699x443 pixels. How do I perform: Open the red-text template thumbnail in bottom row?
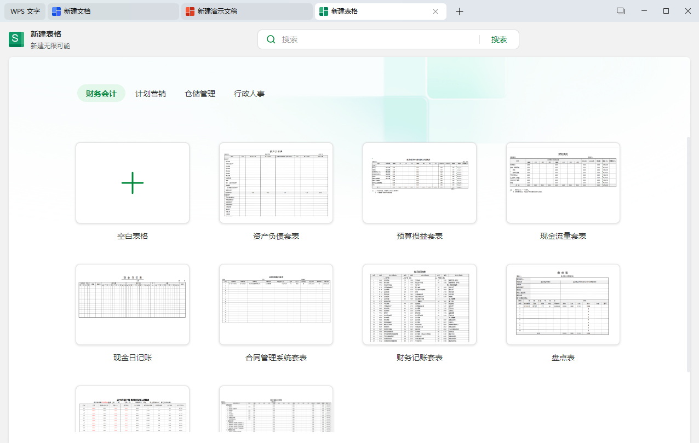(x=133, y=409)
